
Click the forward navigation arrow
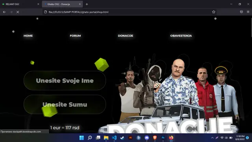click(x=11, y=12)
